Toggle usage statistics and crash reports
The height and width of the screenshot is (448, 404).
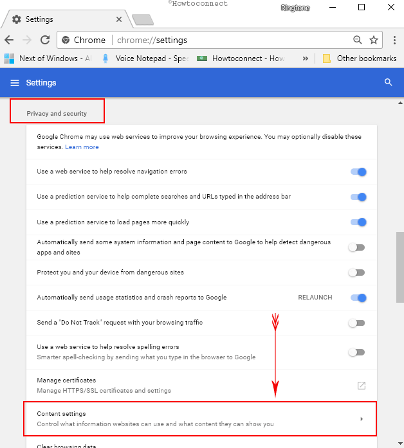(358, 298)
